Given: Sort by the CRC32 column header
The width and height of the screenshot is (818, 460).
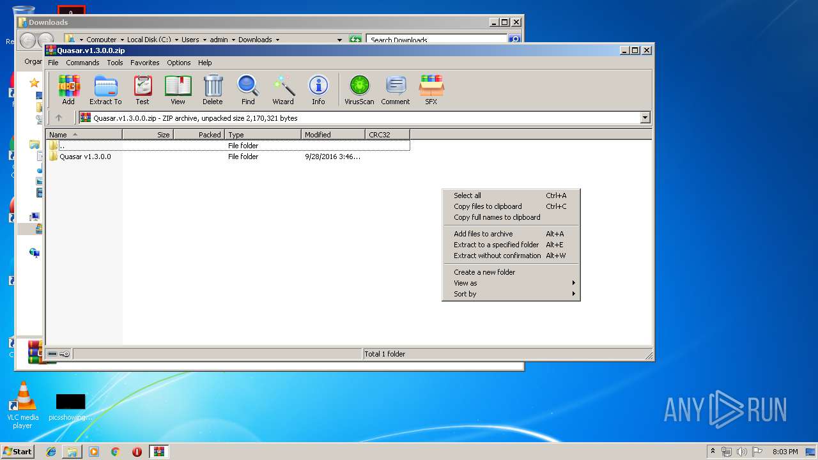Looking at the screenshot, I should (x=387, y=135).
